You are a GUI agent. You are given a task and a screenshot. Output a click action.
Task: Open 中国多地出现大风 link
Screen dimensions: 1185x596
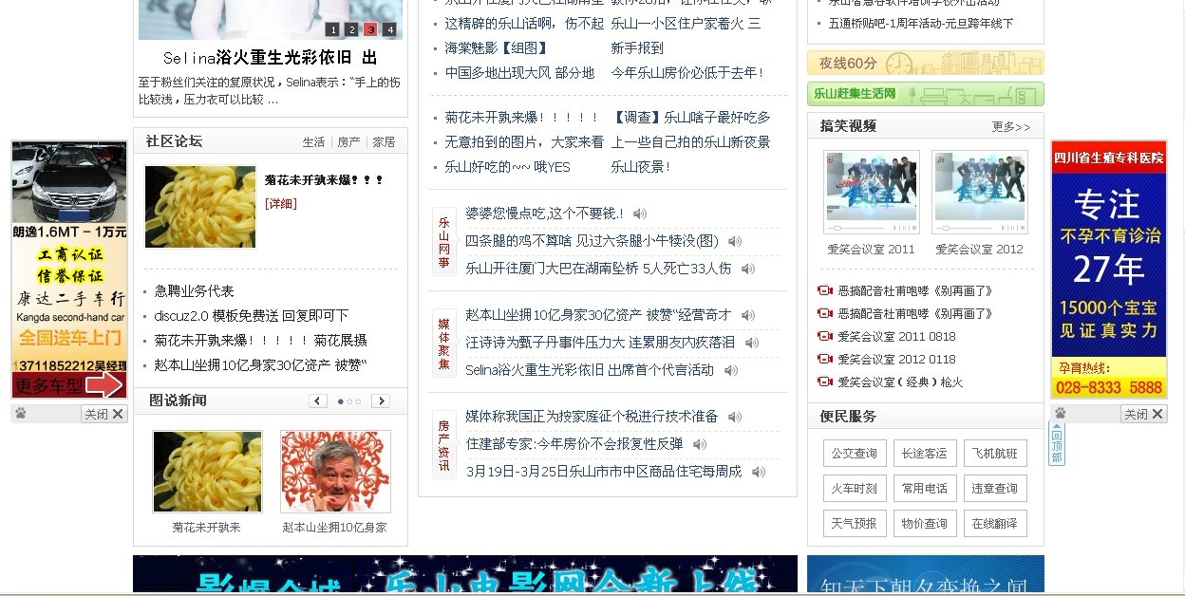point(520,73)
